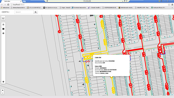The width and height of the screenshot is (174, 98).
Task: Open the Starbucks México bookmark
Action: pyautogui.click(x=158, y=8)
